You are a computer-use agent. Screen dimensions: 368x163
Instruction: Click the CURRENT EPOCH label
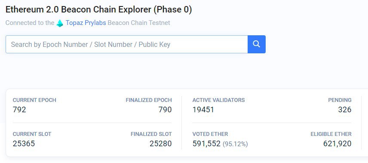coord(34,100)
